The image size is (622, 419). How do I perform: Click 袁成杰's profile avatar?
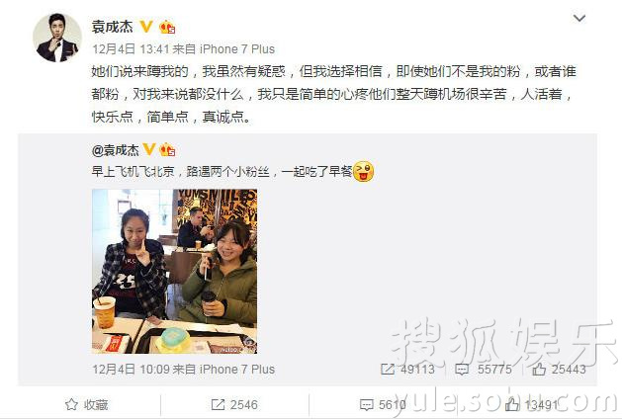[57, 39]
